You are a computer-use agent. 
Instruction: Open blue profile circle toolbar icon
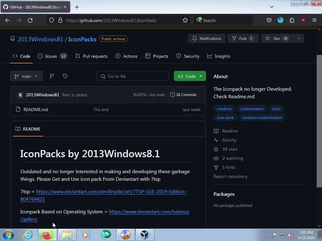[280, 20]
